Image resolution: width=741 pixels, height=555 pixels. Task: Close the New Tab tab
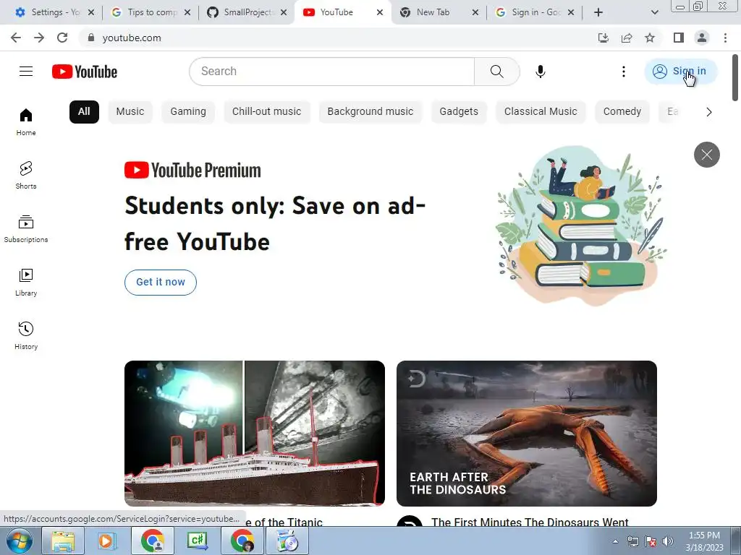(x=475, y=12)
